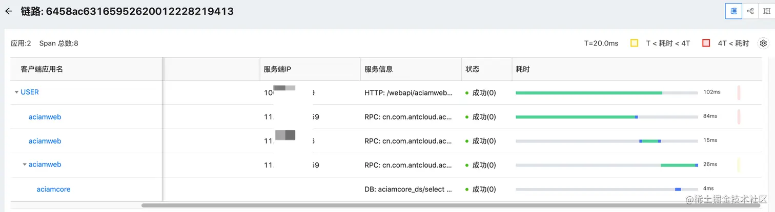Click the DB: aciamcore_ds/select service info cell
The width and height of the screenshot is (775, 212).
[409, 190]
